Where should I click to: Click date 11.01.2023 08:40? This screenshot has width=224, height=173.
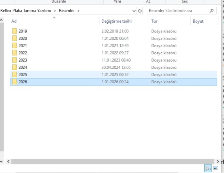coord(116,60)
